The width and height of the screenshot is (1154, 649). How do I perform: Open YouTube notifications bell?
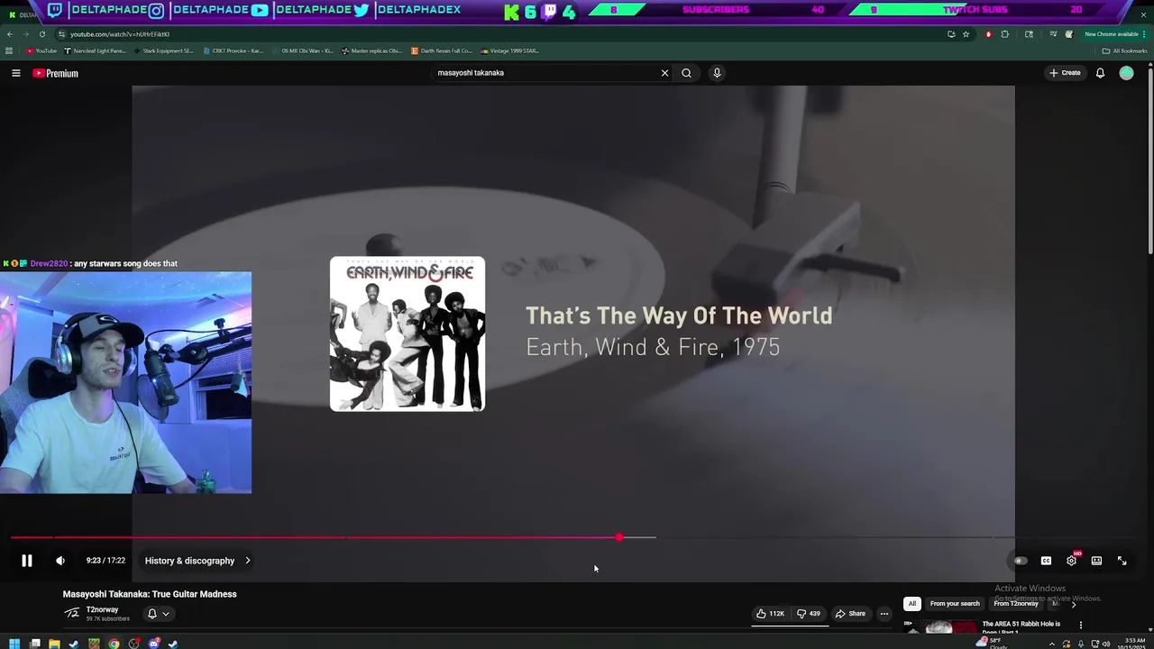coord(1100,73)
